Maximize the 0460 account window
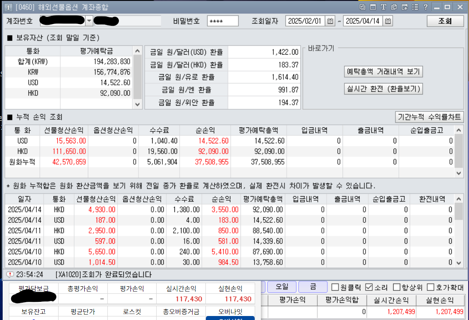The width and height of the screenshot is (469, 320). click(x=448, y=7)
